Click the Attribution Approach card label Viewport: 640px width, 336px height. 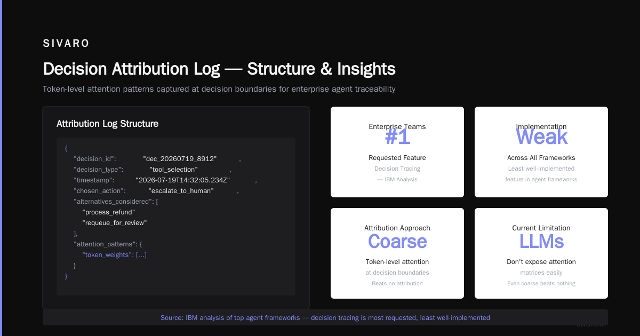pos(397,228)
